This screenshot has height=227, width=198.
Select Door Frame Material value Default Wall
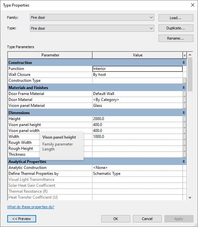click(137, 94)
